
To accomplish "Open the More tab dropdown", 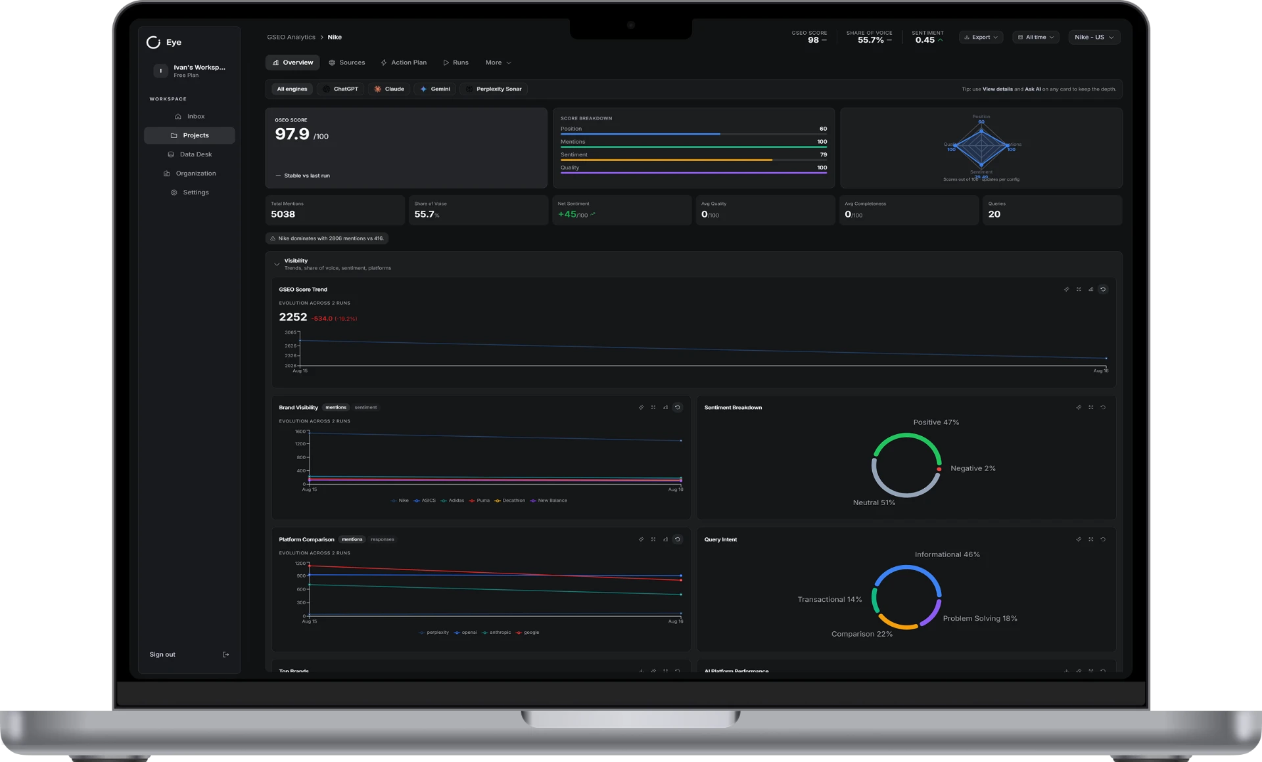I will [498, 62].
